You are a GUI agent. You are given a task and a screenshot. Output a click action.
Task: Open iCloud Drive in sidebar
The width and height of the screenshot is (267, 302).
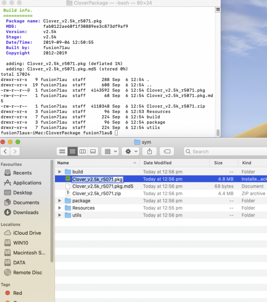[x=22, y=233]
